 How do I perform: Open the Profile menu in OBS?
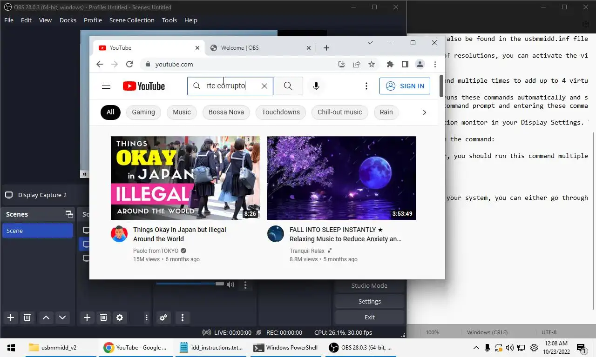93,20
